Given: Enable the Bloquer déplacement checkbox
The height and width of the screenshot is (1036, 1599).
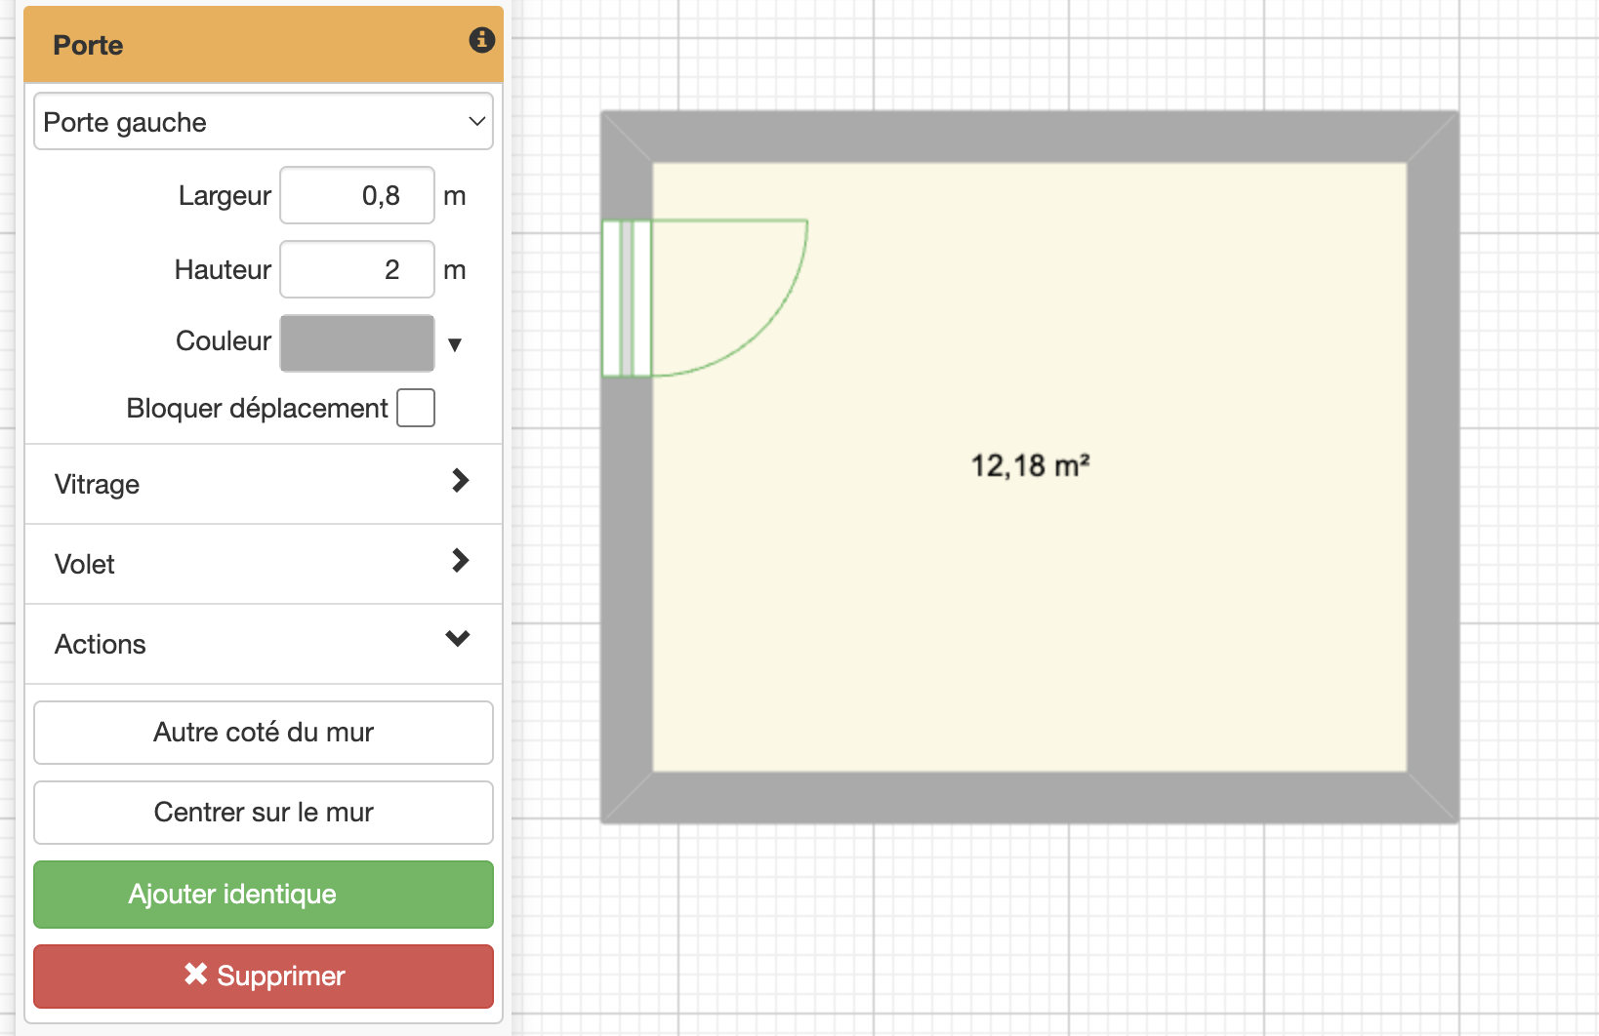Looking at the screenshot, I should tap(416, 408).
